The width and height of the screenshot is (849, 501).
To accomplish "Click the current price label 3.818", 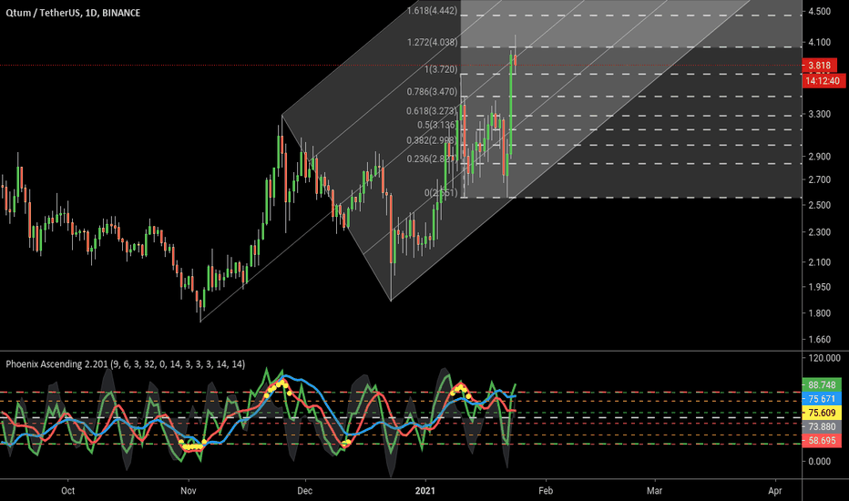I will pos(819,66).
